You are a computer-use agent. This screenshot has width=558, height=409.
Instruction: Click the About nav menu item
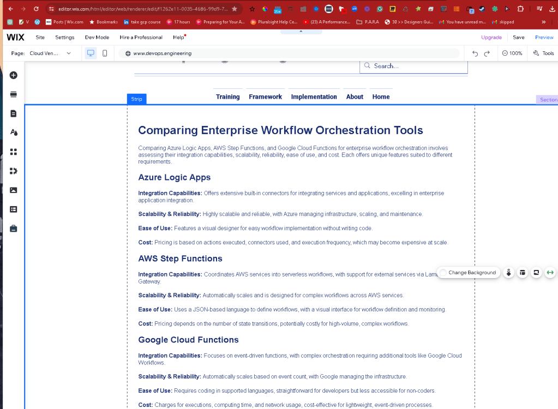point(355,97)
